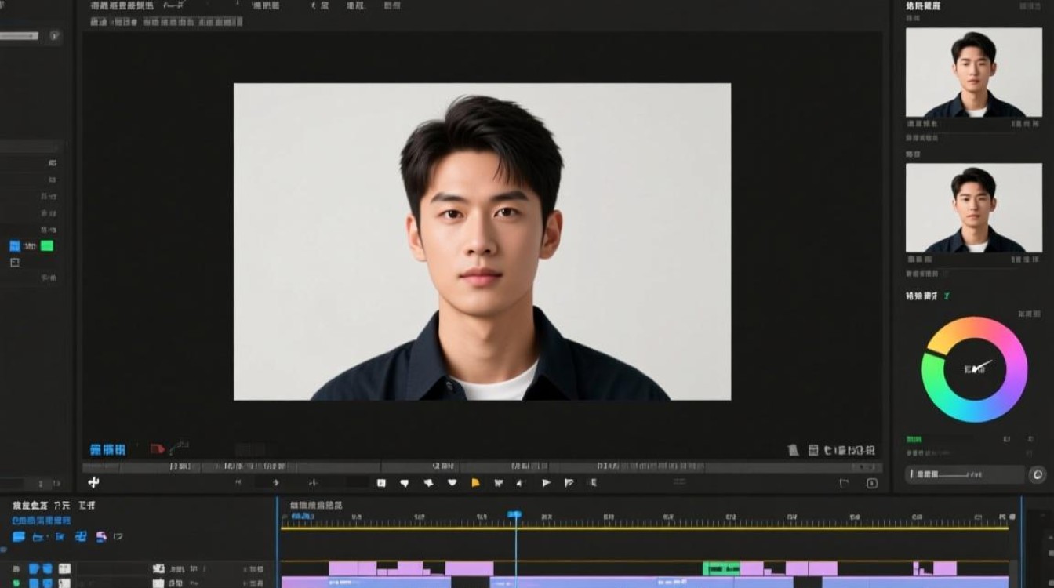Toggle the green square in left panel

[47, 245]
